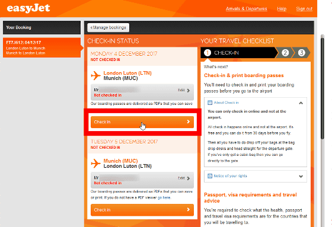Open the 'go here' PDF viewer link
332x227 pixels.
click(x=164, y=197)
